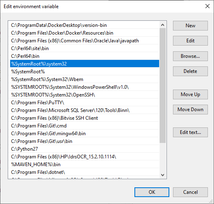Select the C:\Program Files\PuTTY\ entry

click(84, 103)
